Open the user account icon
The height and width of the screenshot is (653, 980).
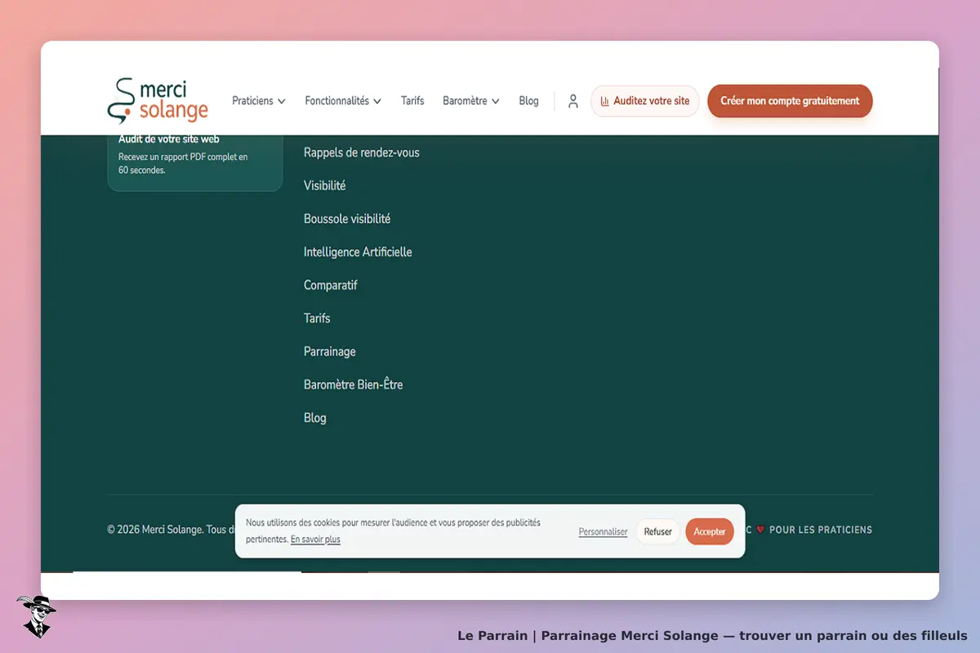[573, 101]
